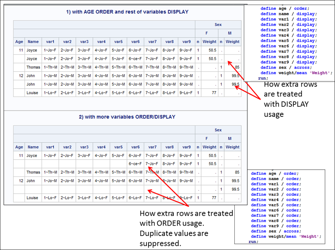Click the Louise cell in second table
Viewport: 335px width, 250px height.
(33, 198)
